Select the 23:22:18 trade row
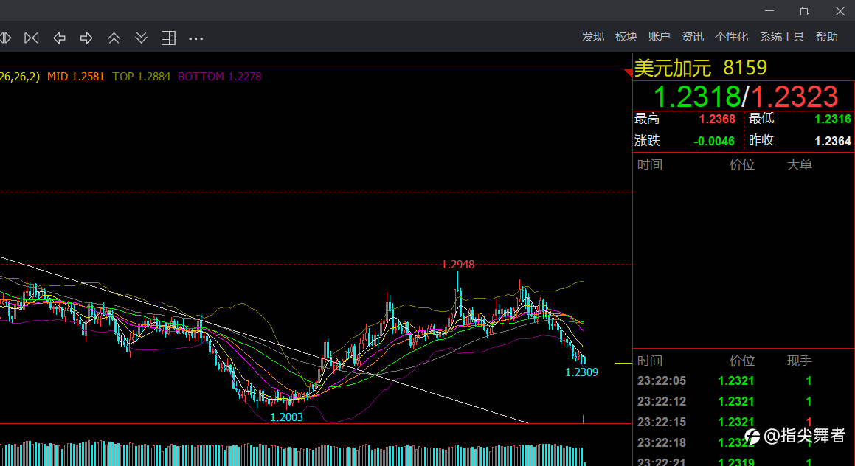The image size is (855, 466). click(744, 442)
